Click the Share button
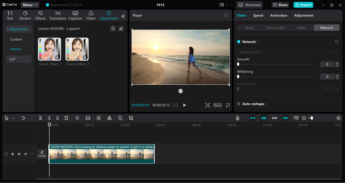 pyautogui.click(x=280, y=5)
